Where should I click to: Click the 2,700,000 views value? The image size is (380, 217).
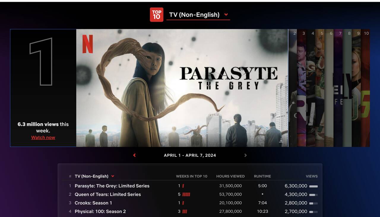(x=296, y=211)
